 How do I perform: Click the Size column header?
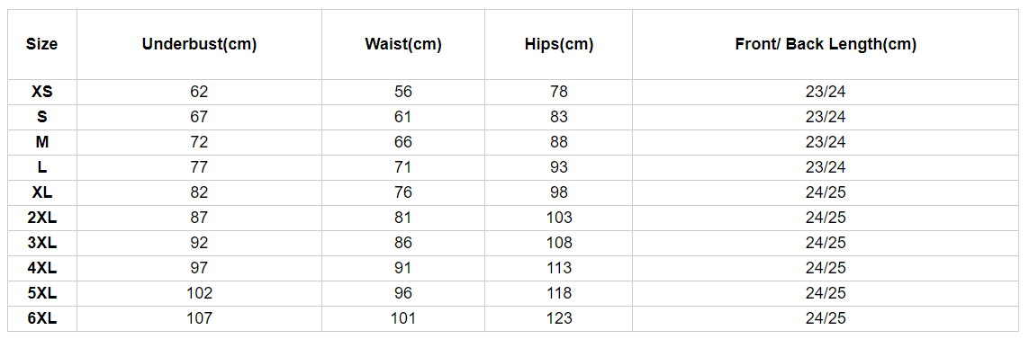[x=42, y=45]
